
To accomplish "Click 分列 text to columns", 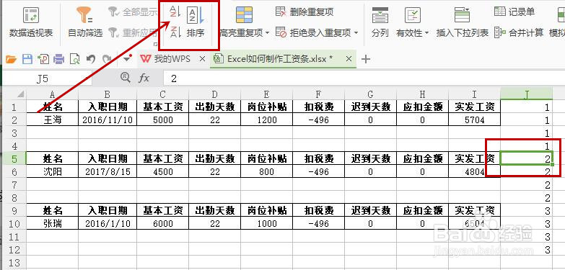I will [380, 22].
